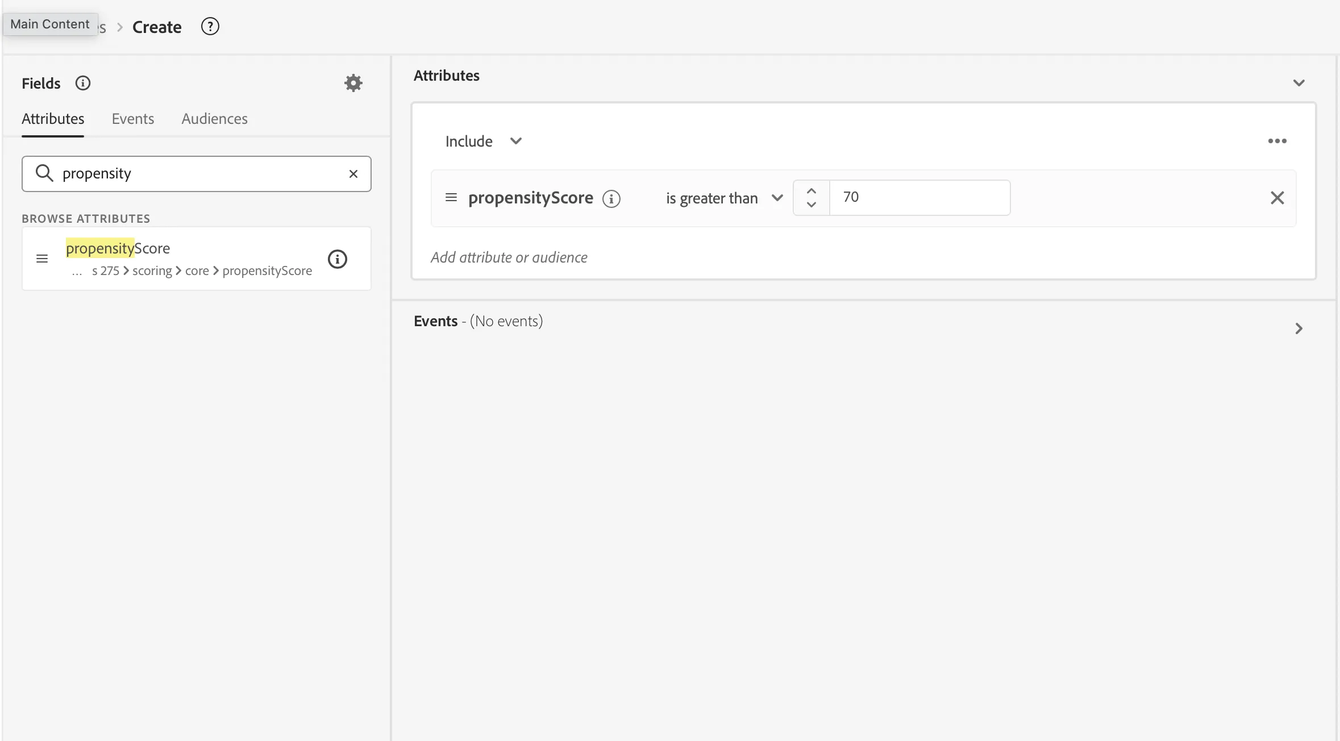Open the Include dropdown
This screenshot has width=1340, height=741.
[483, 141]
